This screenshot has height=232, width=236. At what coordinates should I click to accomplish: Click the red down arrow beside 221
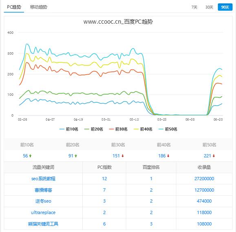214,156
